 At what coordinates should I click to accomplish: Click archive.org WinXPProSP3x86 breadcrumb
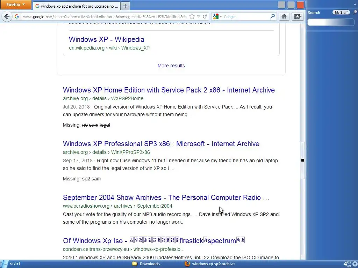(106, 152)
